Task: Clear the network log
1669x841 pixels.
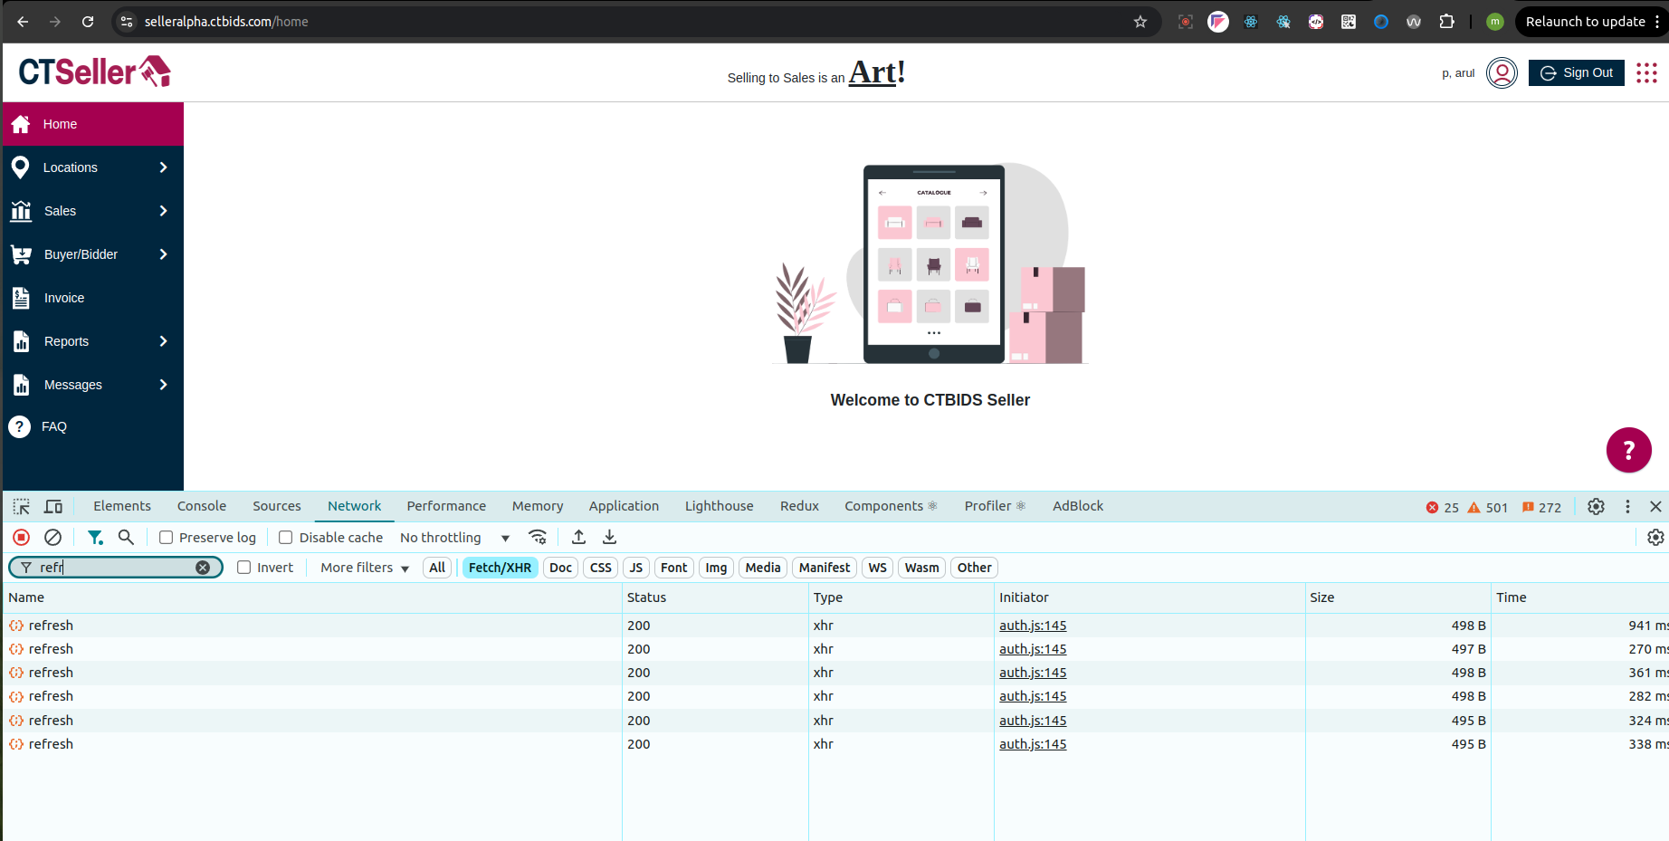Action: [x=53, y=538]
